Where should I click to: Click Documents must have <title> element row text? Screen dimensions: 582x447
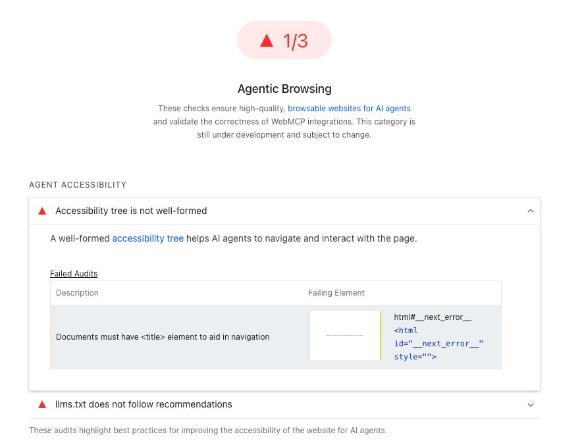[x=163, y=337]
